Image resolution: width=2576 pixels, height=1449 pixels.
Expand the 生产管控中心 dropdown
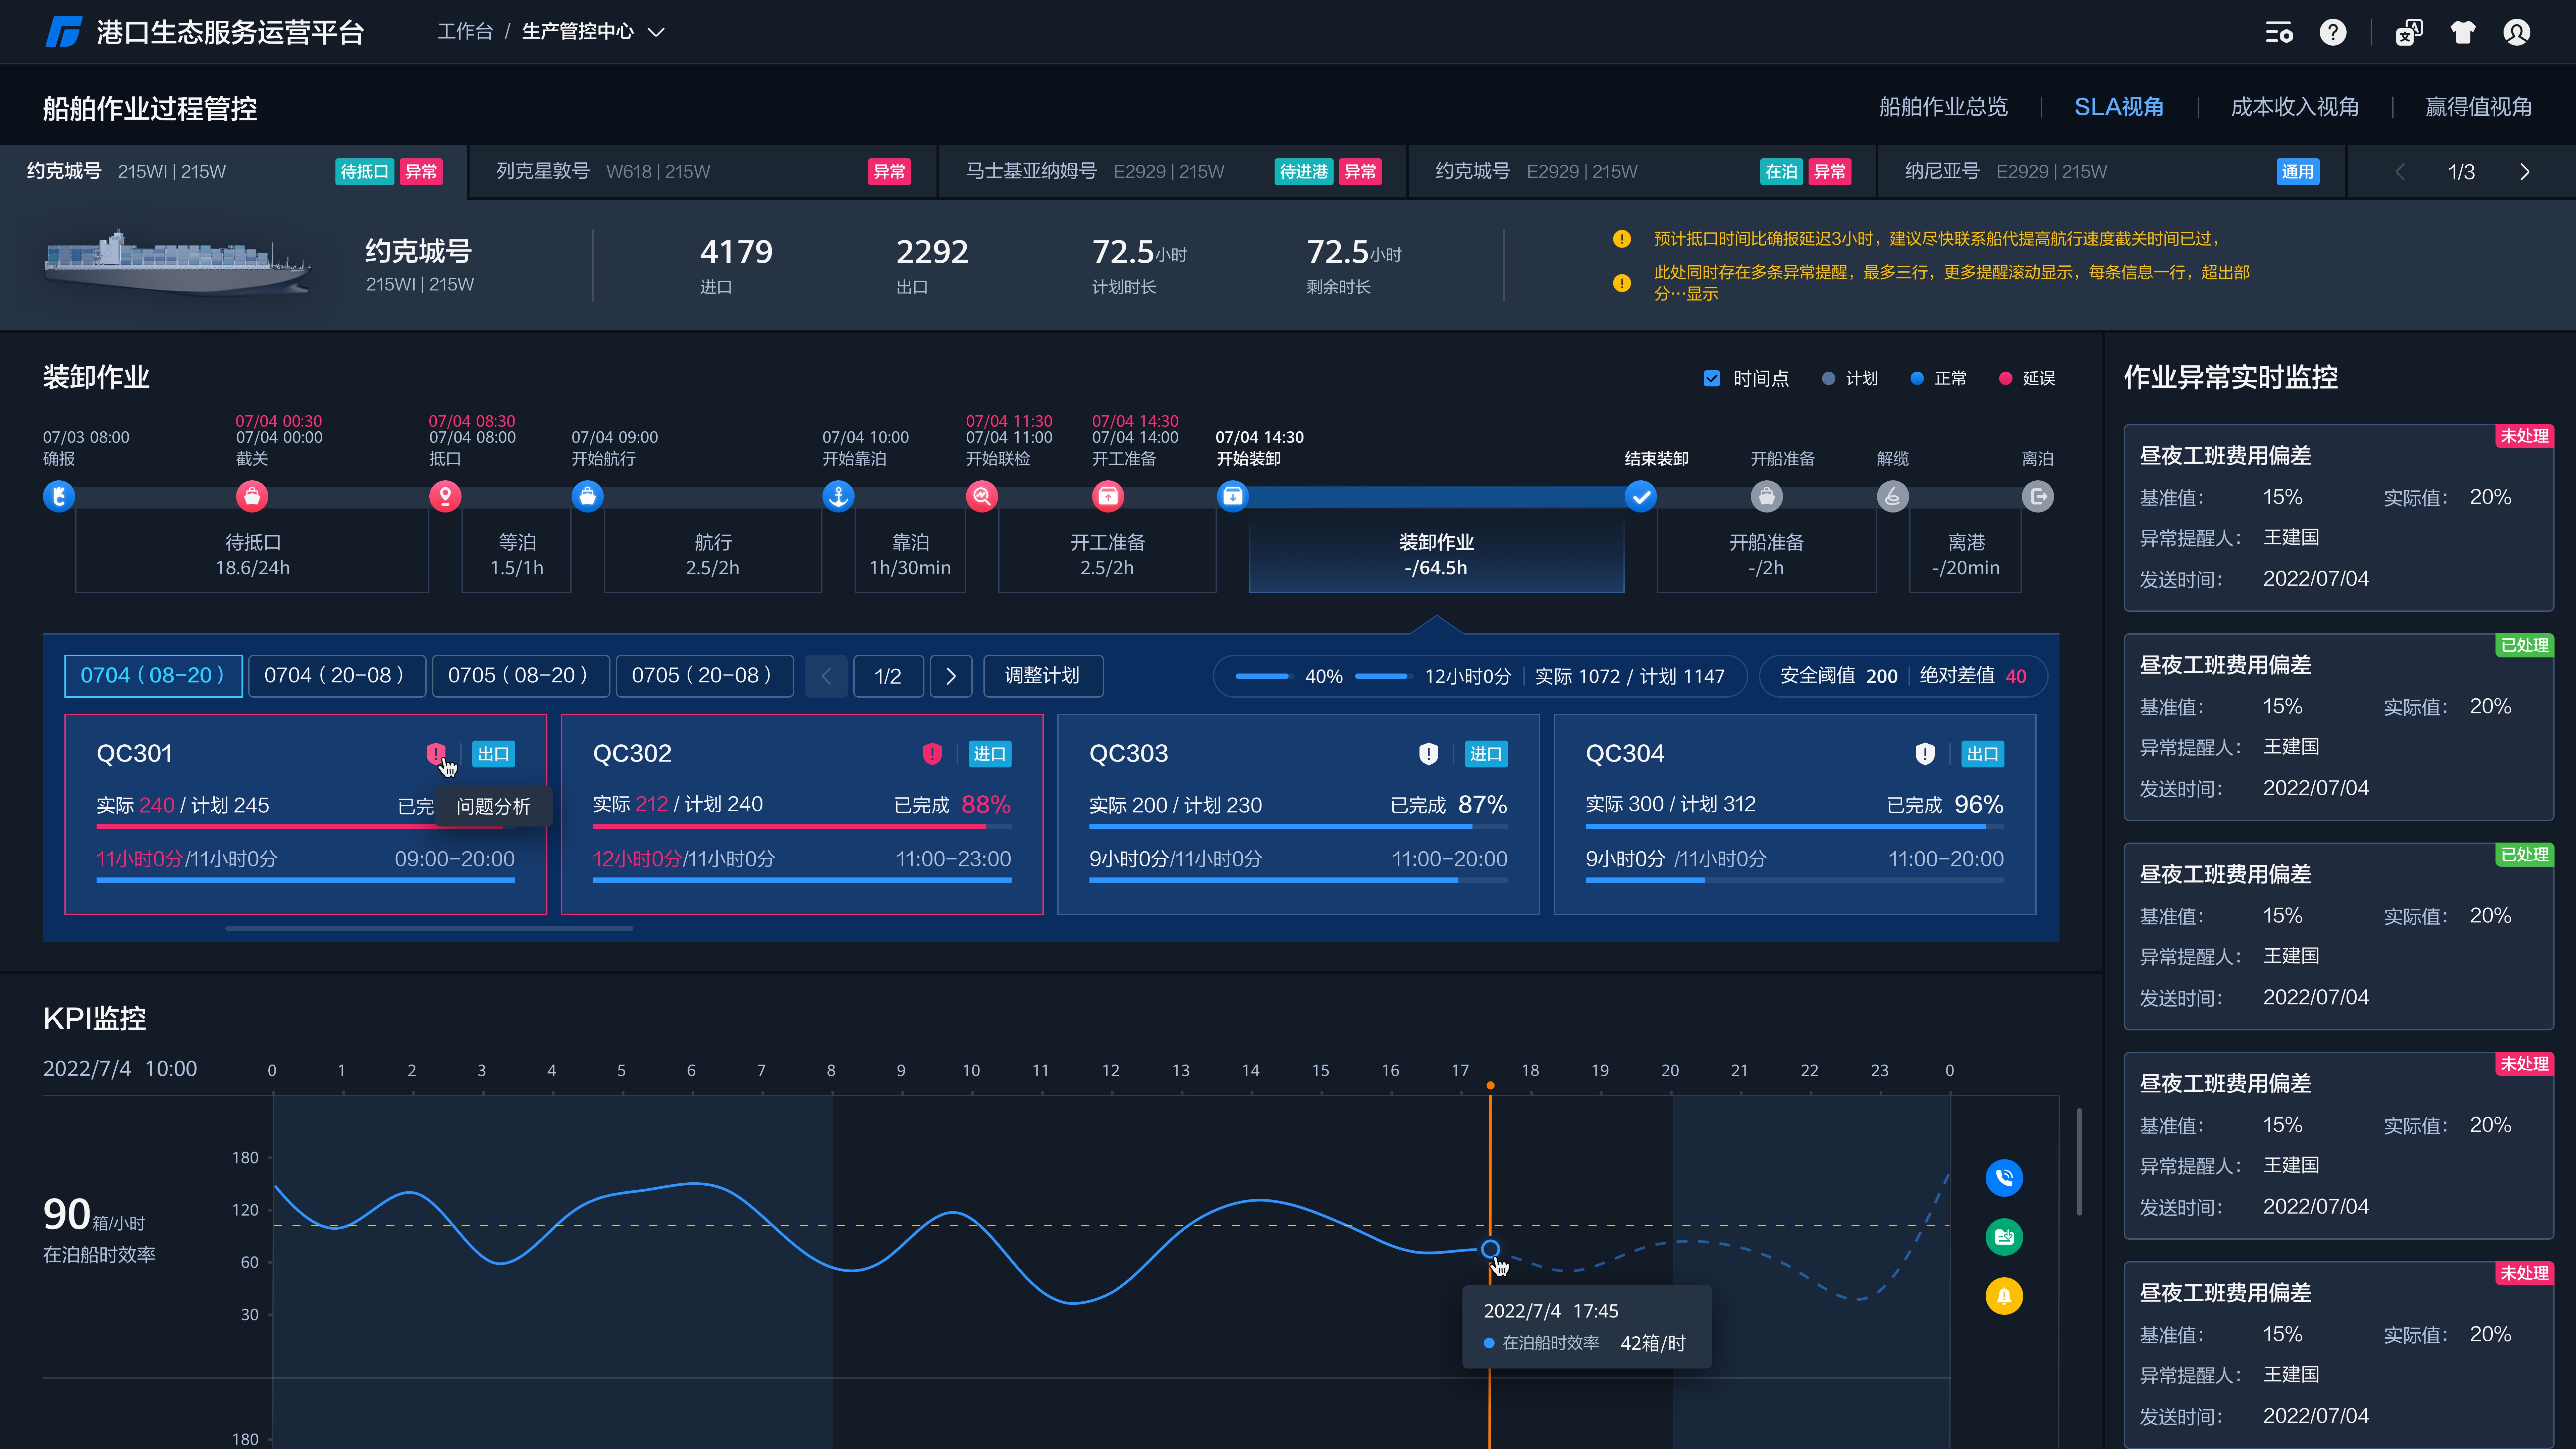pyautogui.click(x=656, y=32)
